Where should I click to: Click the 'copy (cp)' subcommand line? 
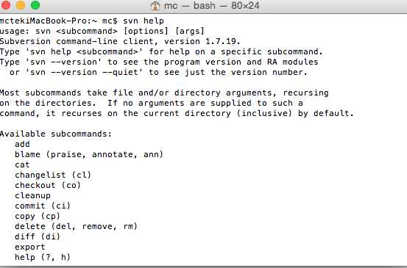coord(38,216)
